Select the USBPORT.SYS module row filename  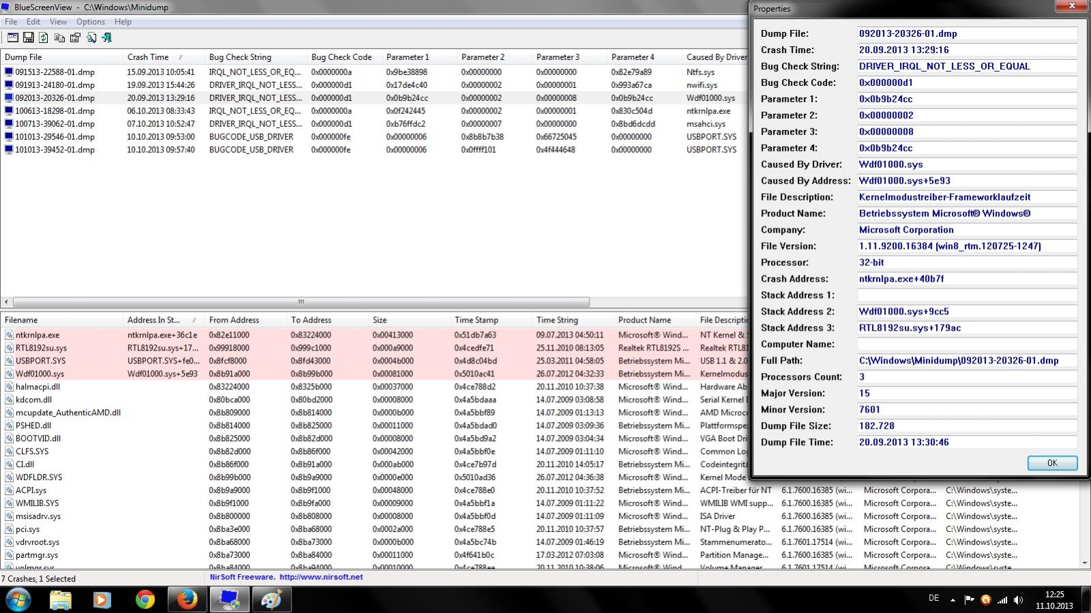click(x=41, y=361)
